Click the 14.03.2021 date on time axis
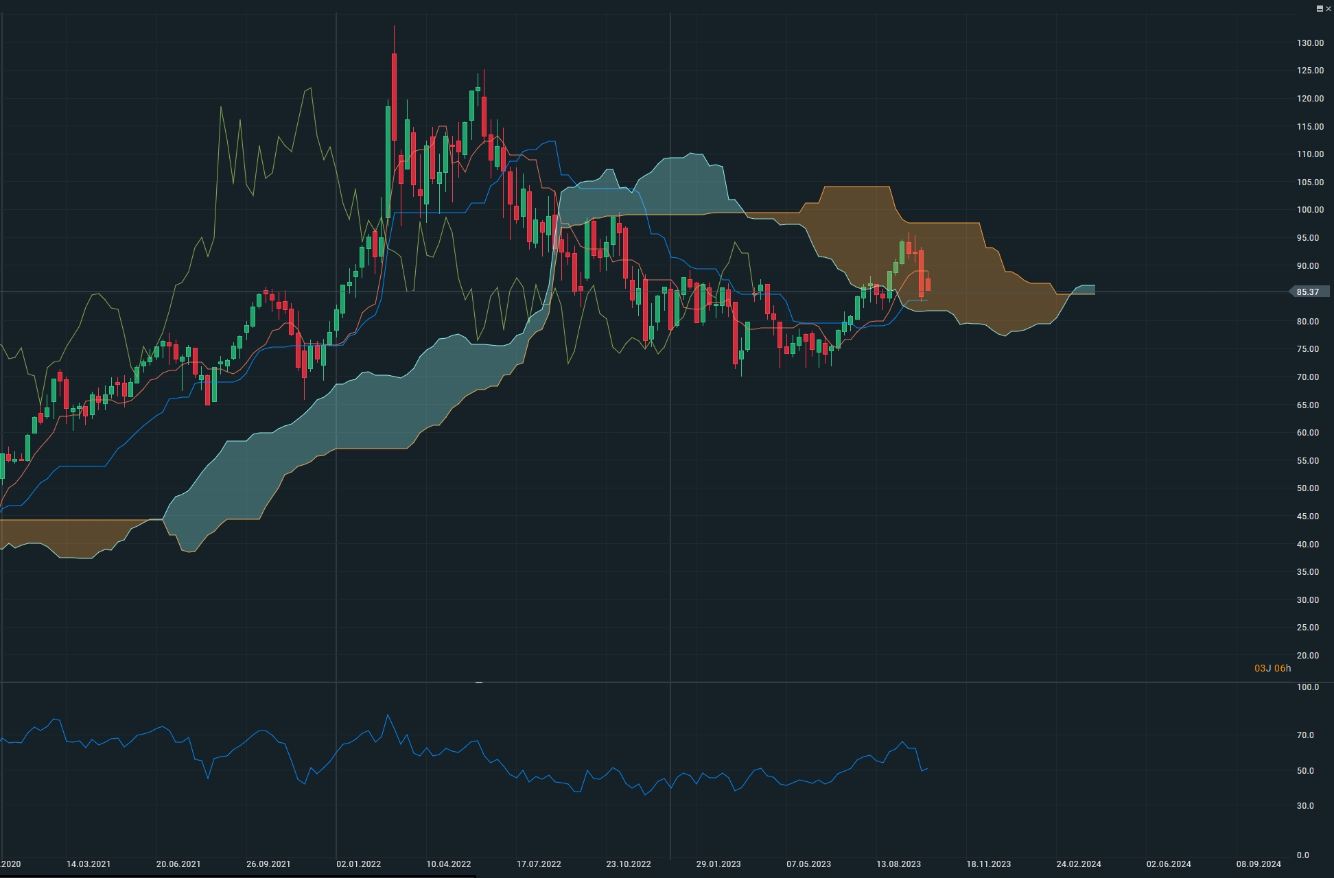Screen dimensions: 1334x878 88,864
